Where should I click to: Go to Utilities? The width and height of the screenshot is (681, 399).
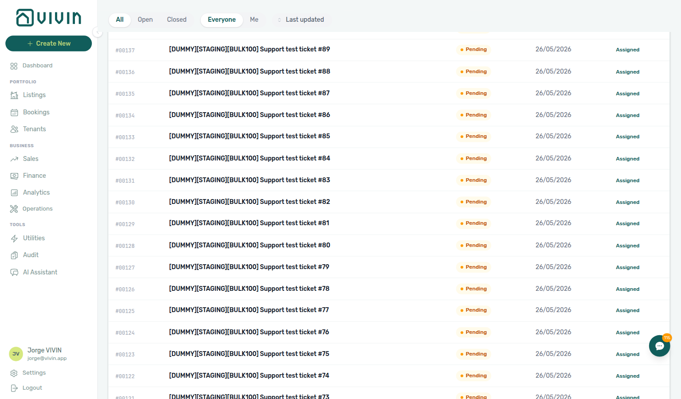click(x=34, y=238)
